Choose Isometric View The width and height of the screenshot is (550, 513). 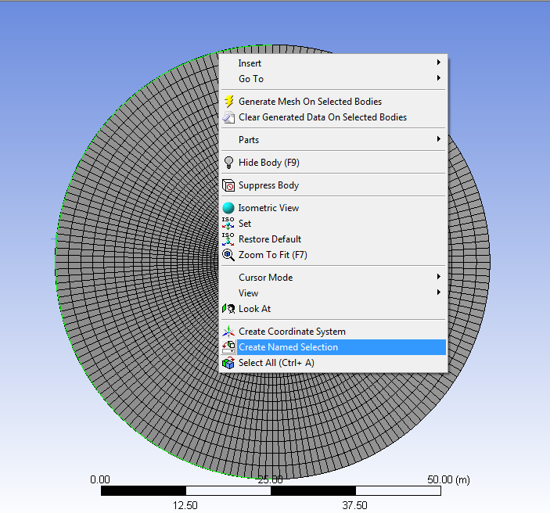pos(333,207)
